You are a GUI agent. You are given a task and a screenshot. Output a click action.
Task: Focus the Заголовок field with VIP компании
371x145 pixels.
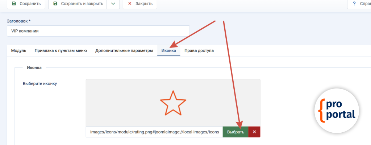(x=98, y=31)
